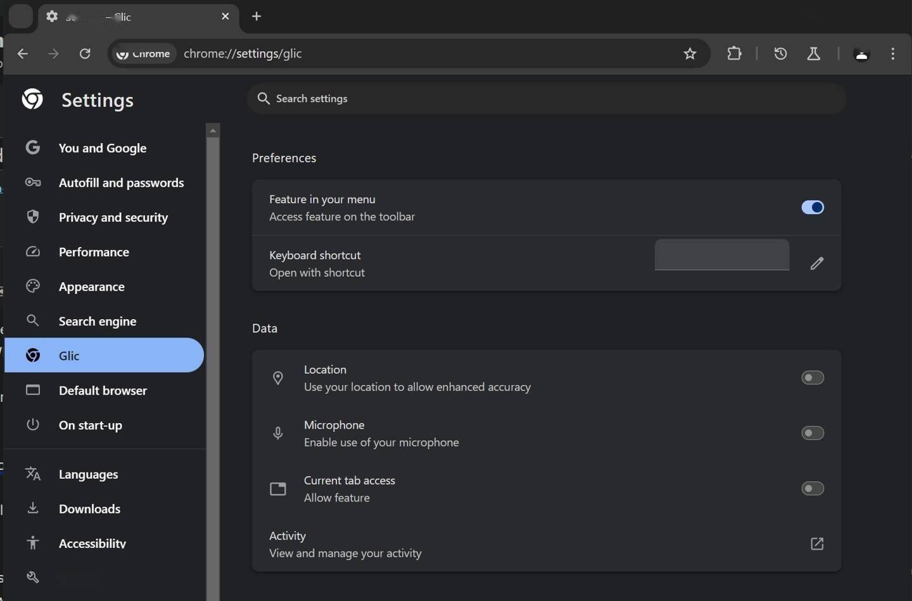This screenshot has height=601, width=912.
Task: Click 'Use your location to allow enhanced accuracy'
Action: point(417,387)
